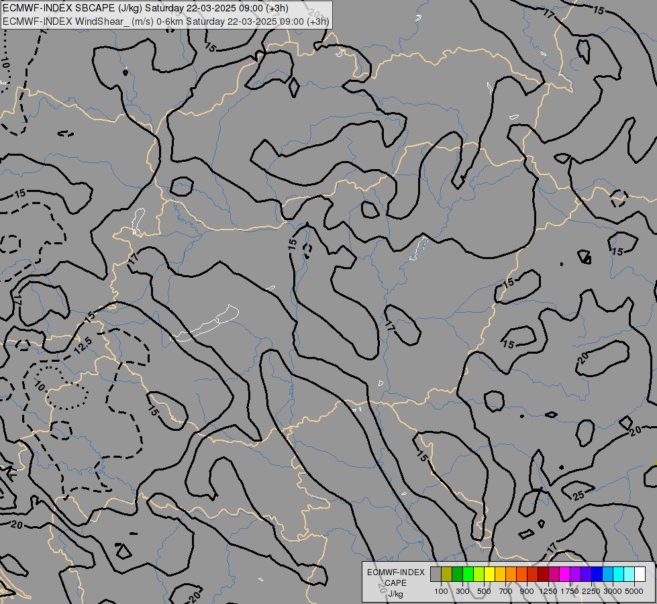657x604 pixels.
Task: Click the legend value 100
Action: [x=441, y=591]
